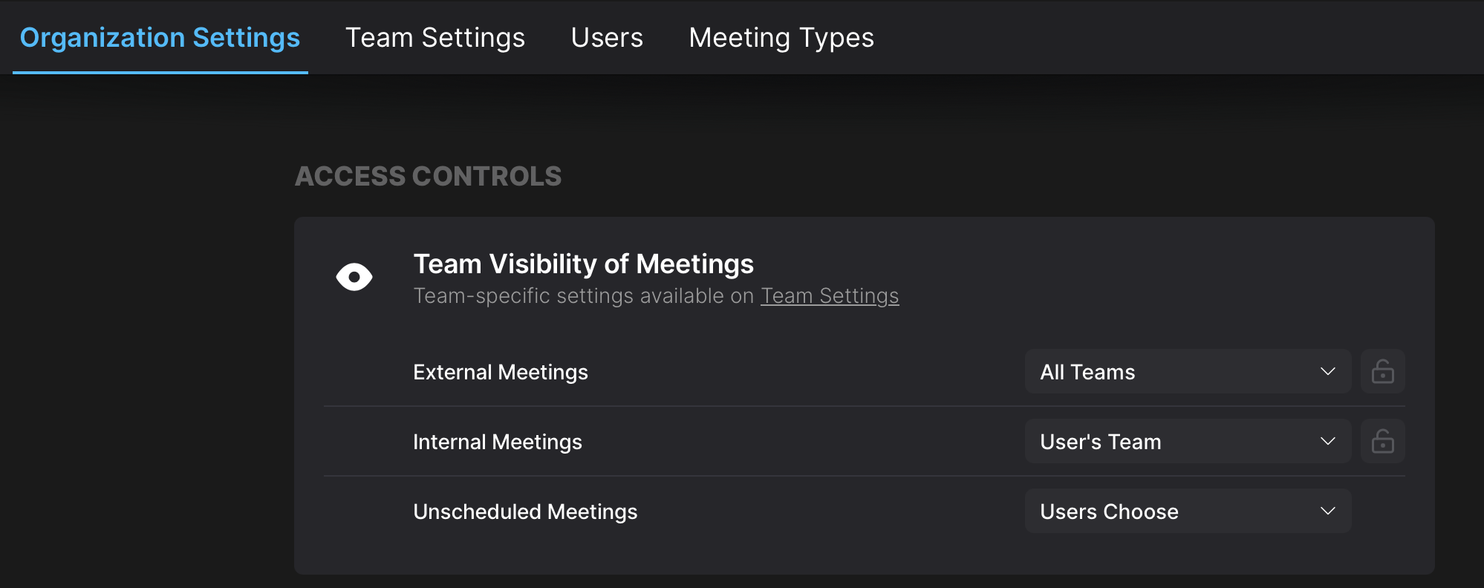Click the Team-specific settings description text
1484x588 pixels.
pos(656,295)
